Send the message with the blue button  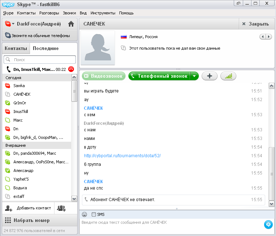(x=268, y=224)
